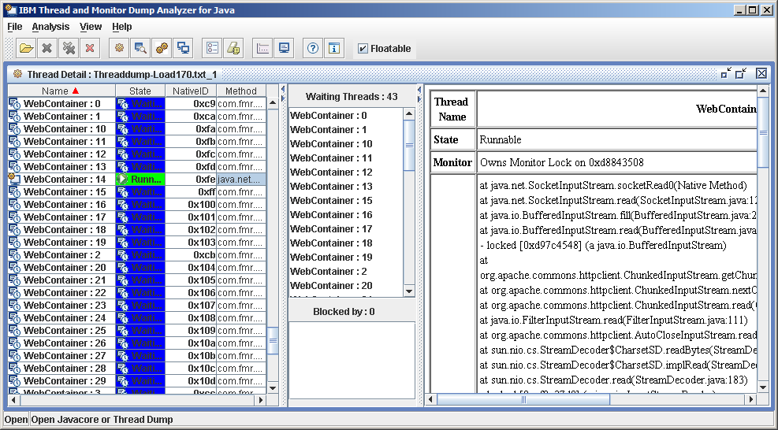Sort by the Name column header
The image size is (778, 430).
click(x=61, y=91)
